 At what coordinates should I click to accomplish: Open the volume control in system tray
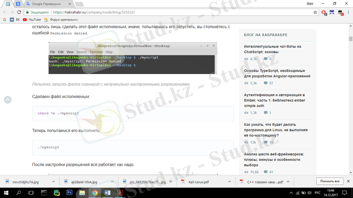coord(310,193)
